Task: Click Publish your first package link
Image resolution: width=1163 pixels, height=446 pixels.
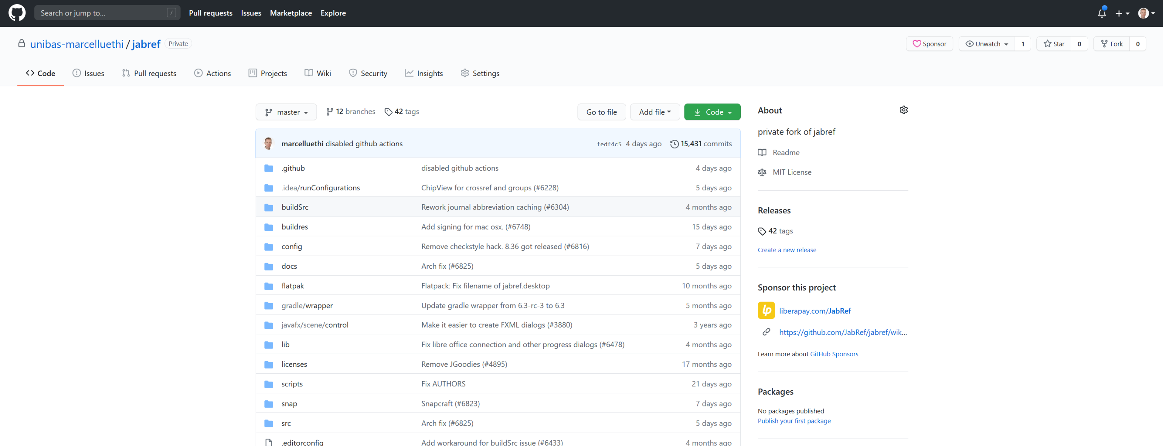Action: pyautogui.click(x=794, y=421)
